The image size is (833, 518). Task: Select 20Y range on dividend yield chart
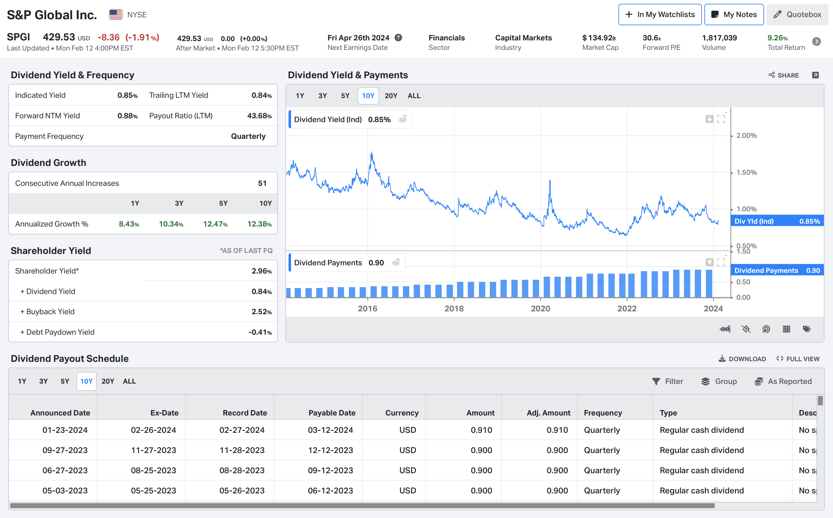[x=391, y=96]
